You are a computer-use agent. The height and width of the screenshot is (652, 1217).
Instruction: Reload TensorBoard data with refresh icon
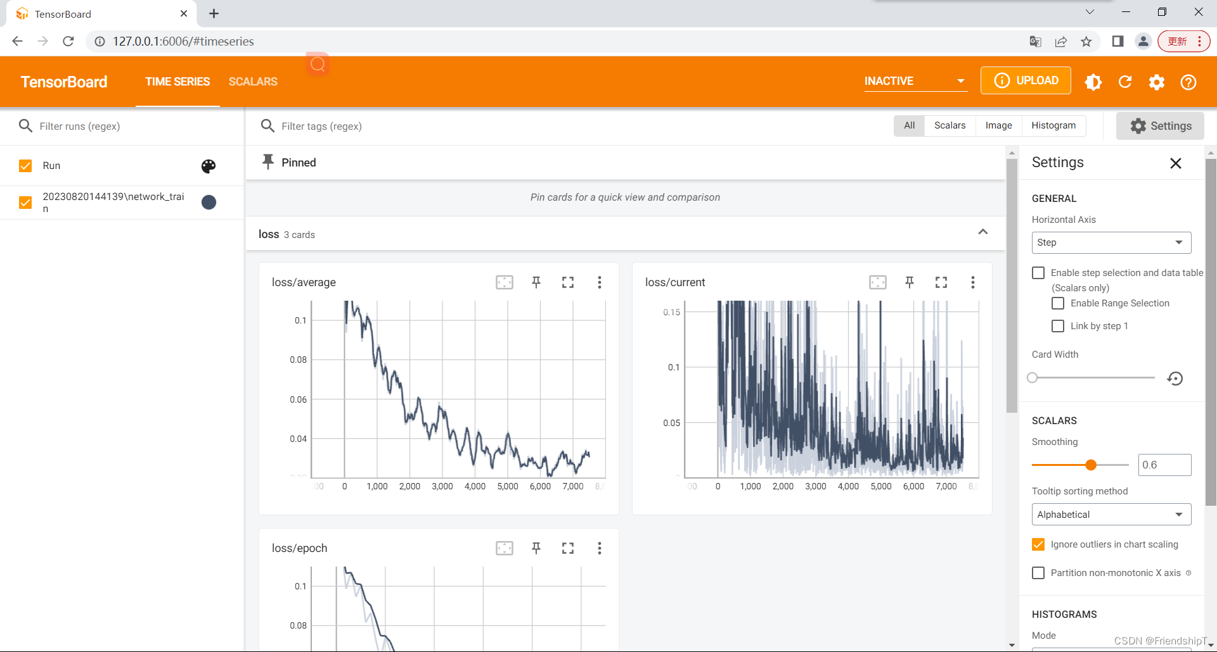click(1125, 82)
